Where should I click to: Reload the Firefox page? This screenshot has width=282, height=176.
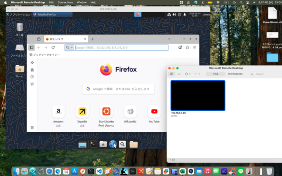[x=53, y=47]
